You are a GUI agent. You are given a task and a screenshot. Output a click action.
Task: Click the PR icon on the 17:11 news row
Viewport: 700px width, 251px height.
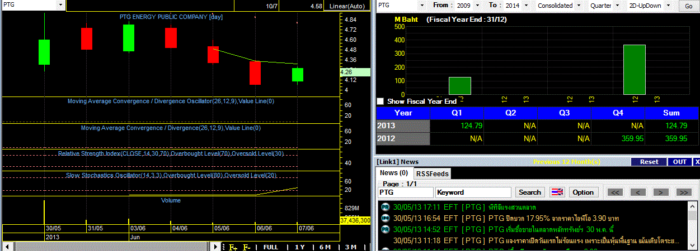tap(384, 207)
